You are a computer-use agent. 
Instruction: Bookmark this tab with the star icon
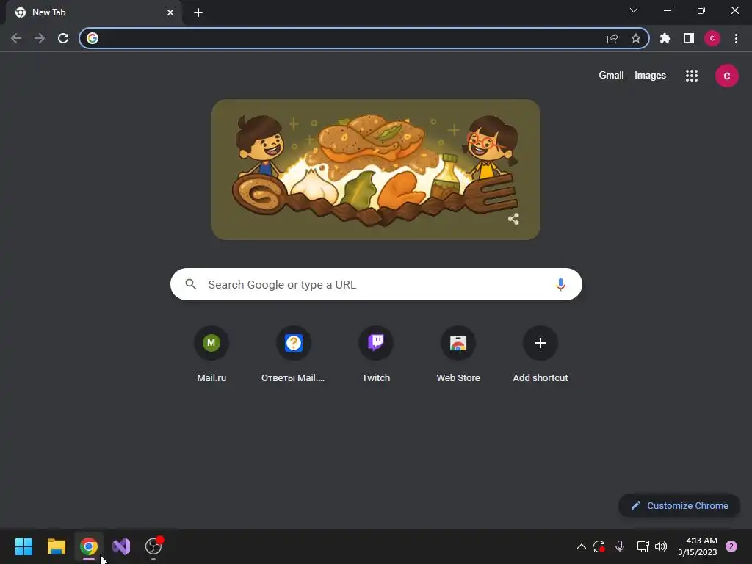(636, 38)
